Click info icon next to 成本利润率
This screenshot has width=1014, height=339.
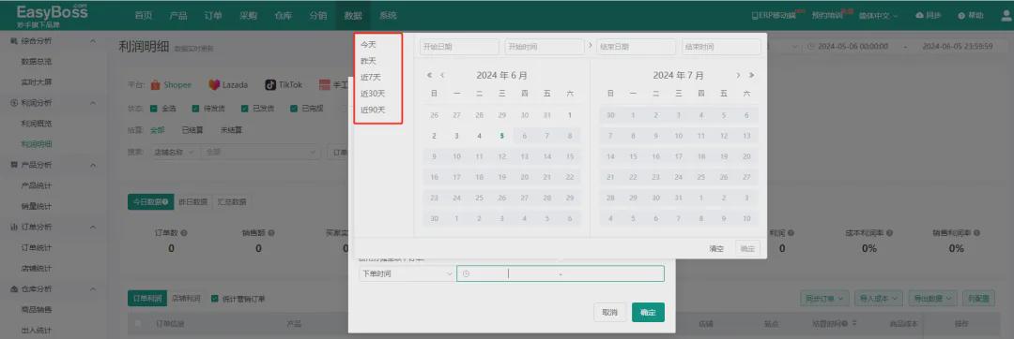[x=889, y=232]
